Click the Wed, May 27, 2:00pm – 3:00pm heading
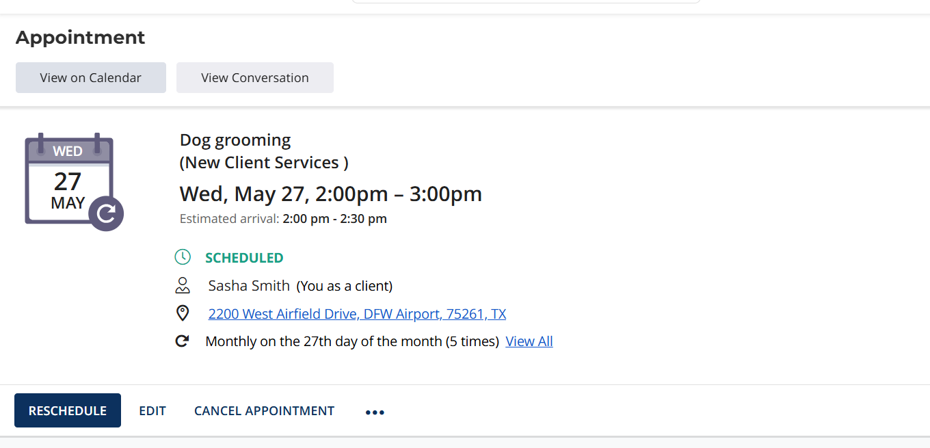Viewport: 930px width, 448px height. [331, 194]
